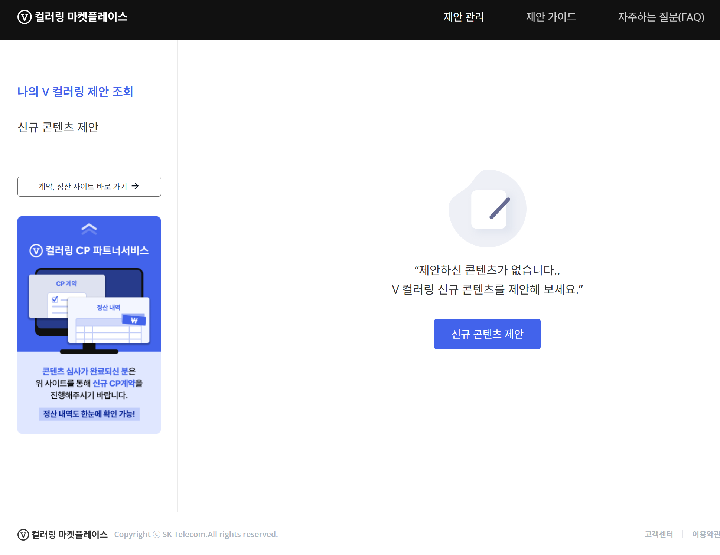Select 신규 콘텐츠 제안 in sidebar
This screenshot has width=720, height=555.
tap(58, 127)
